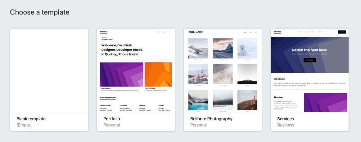
Task: Click the 'Business' subtitle
Action: (286, 125)
